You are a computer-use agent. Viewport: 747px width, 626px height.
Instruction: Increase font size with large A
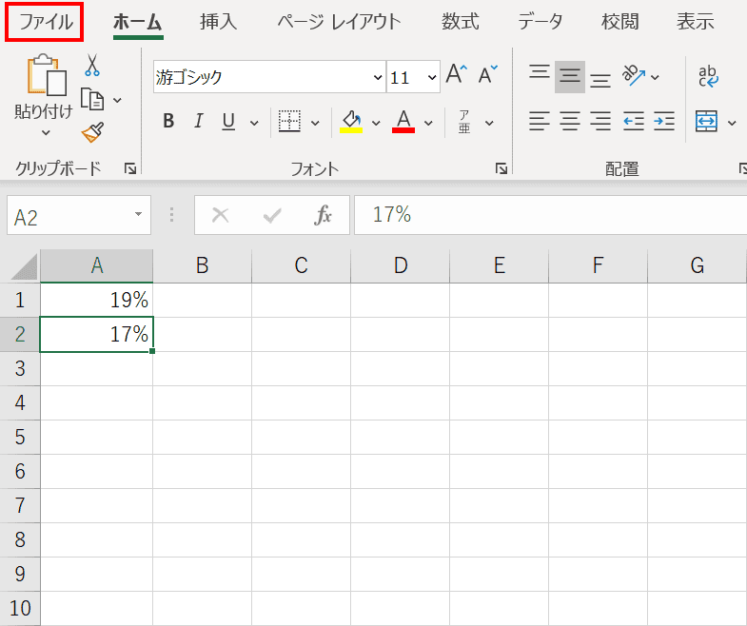pyautogui.click(x=457, y=75)
